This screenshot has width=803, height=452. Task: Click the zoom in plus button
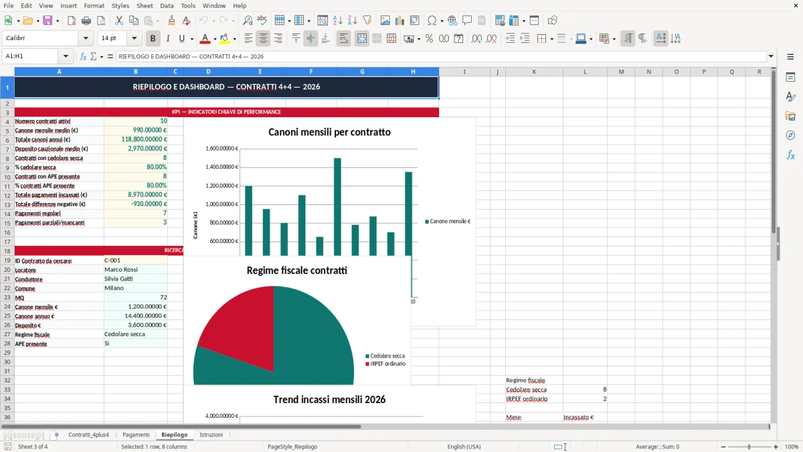point(776,447)
